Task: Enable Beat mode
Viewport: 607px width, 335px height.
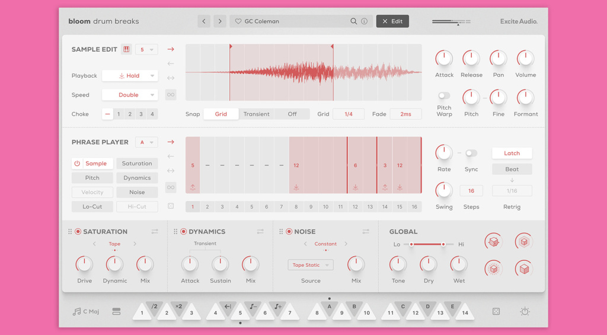Action: point(512,169)
